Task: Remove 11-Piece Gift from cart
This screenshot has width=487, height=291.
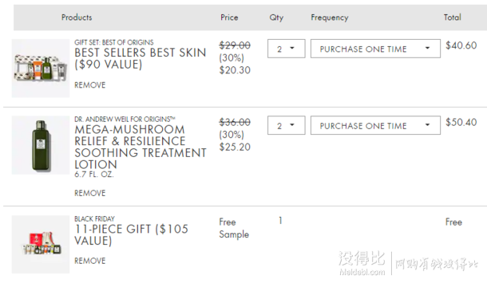Action: [x=89, y=261]
